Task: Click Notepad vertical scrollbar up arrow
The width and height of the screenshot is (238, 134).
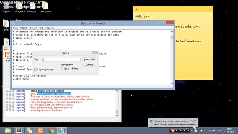Action: 172,31
